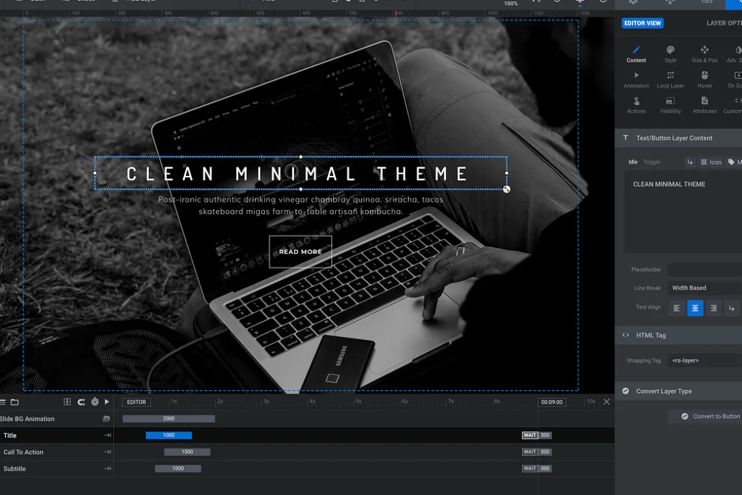742x495 pixels.
Task: Click the timeline stopwatch icon
Action: (x=95, y=402)
